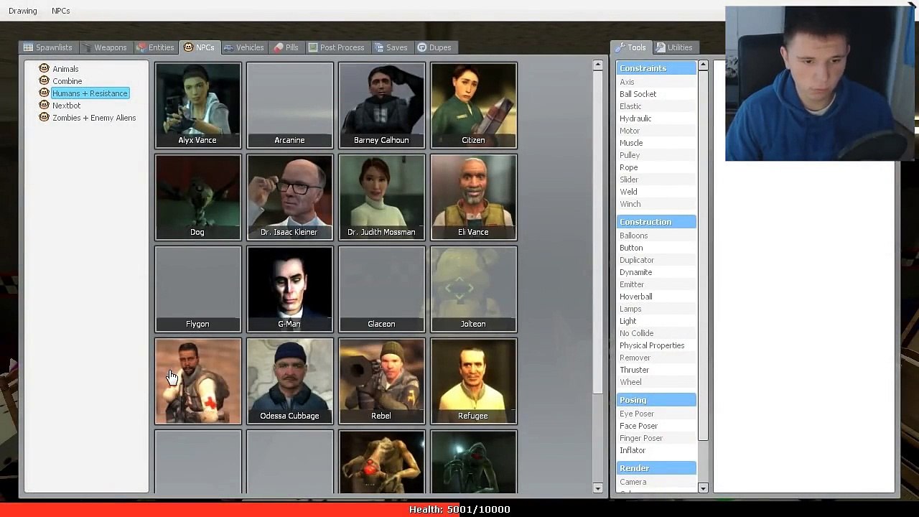The height and width of the screenshot is (517, 919).
Task: Collapse the Posing tool category
Action: [656, 400]
